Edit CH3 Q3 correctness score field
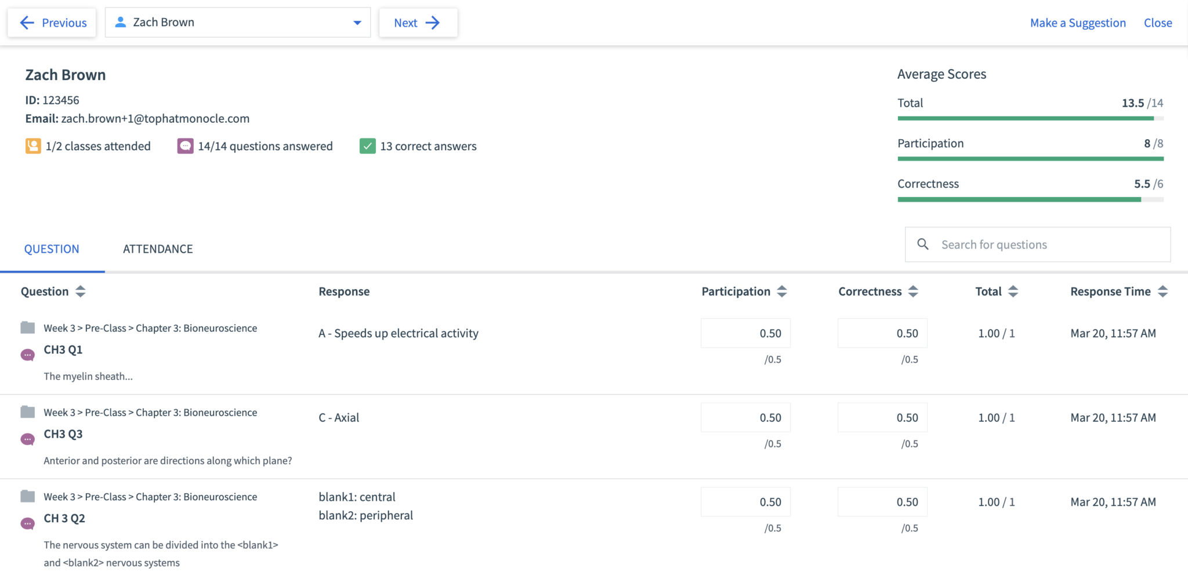 click(x=882, y=417)
